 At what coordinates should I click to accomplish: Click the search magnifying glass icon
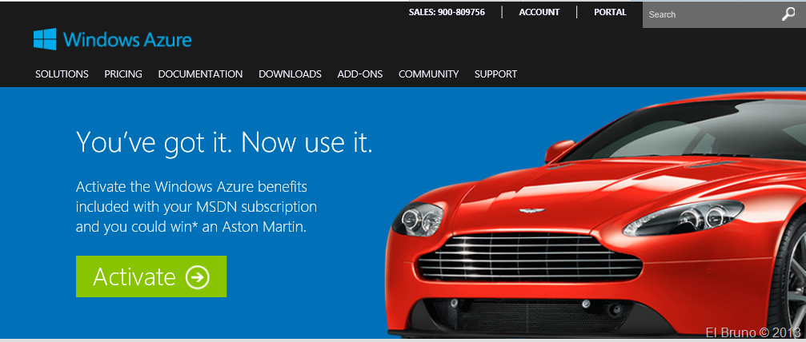tap(788, 15)
